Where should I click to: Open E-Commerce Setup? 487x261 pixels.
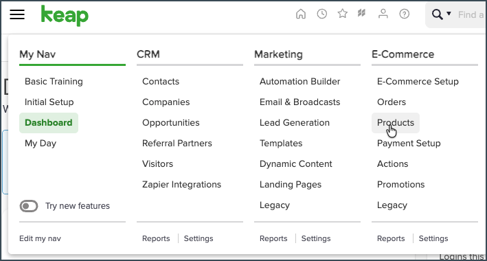point(418,82)
